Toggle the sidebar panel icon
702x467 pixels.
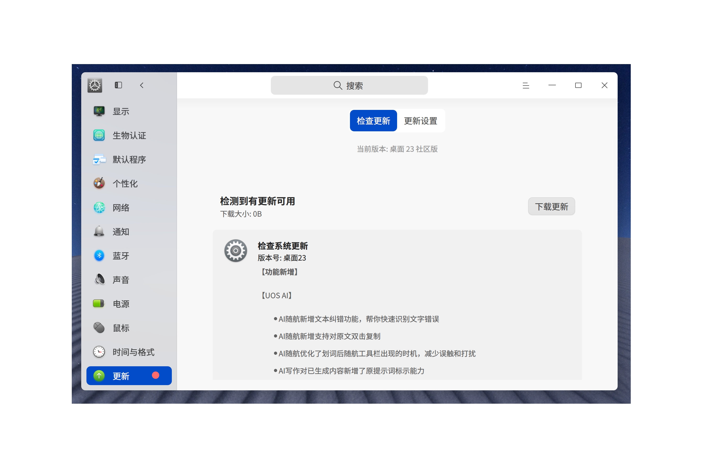pyautogui.click(x=118, y=85)
